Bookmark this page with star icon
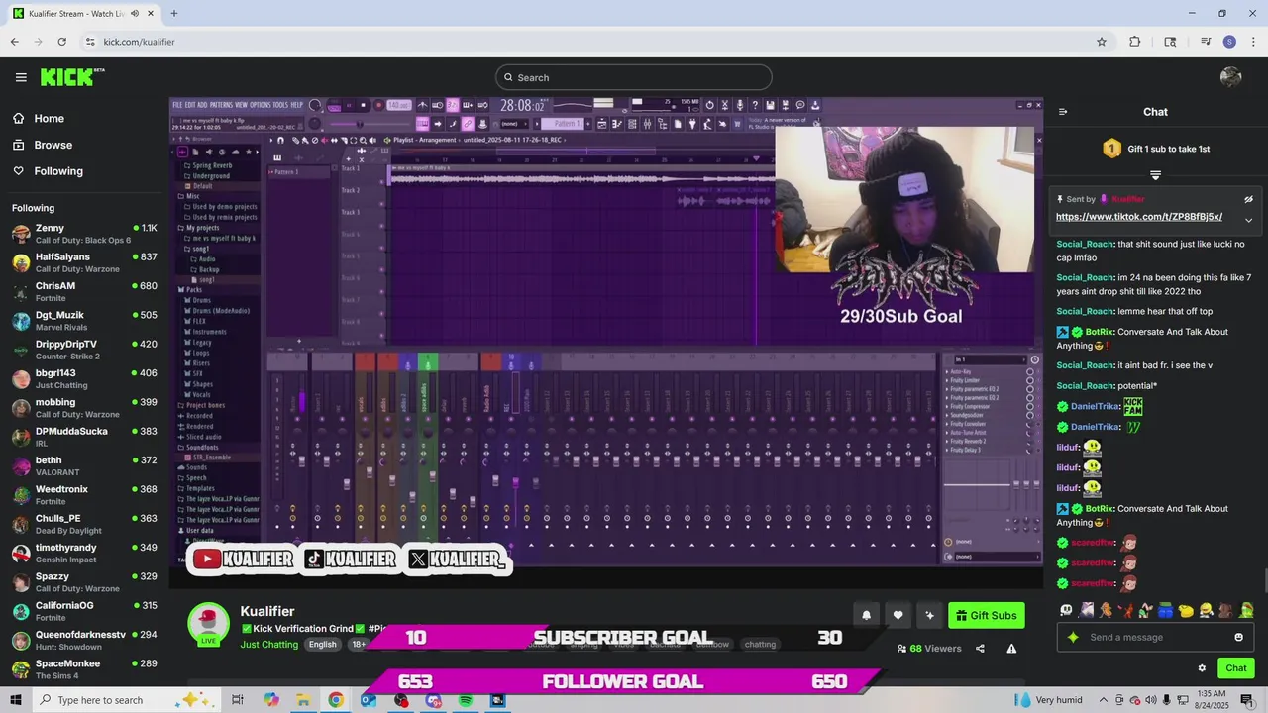 point(1101,42)
